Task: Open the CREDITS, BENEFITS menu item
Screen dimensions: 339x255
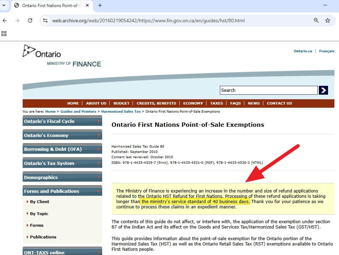Action: (156, 103)
